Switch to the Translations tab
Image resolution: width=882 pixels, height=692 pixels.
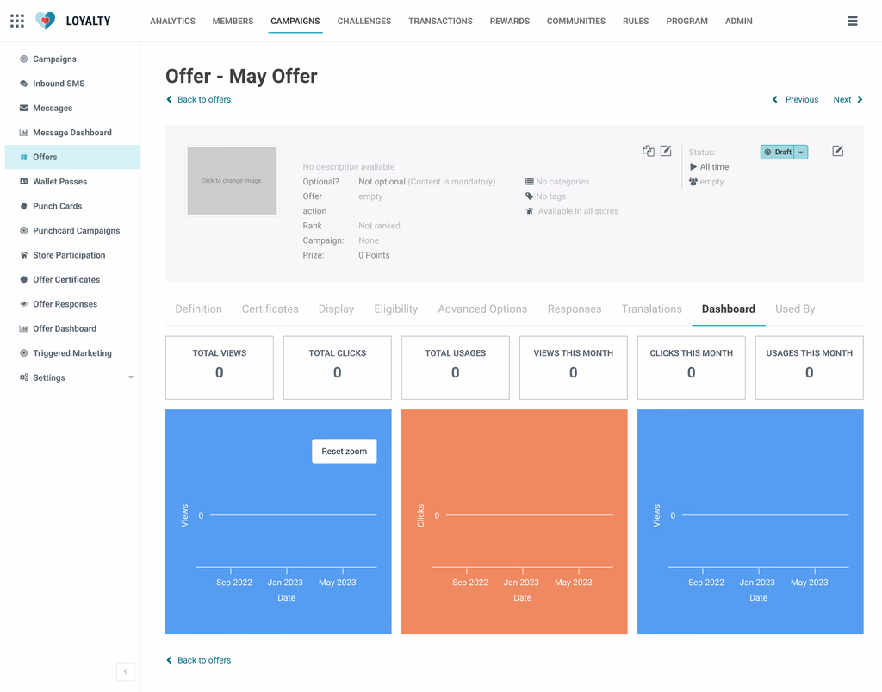[x=651, y=309]
